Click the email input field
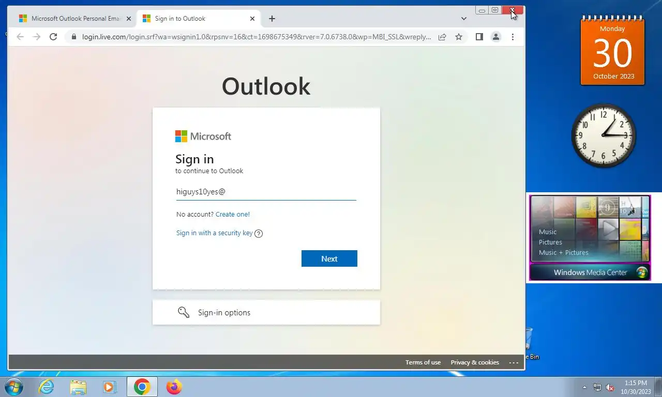Screen dimensions: 662x397 (x=266, y=192)
